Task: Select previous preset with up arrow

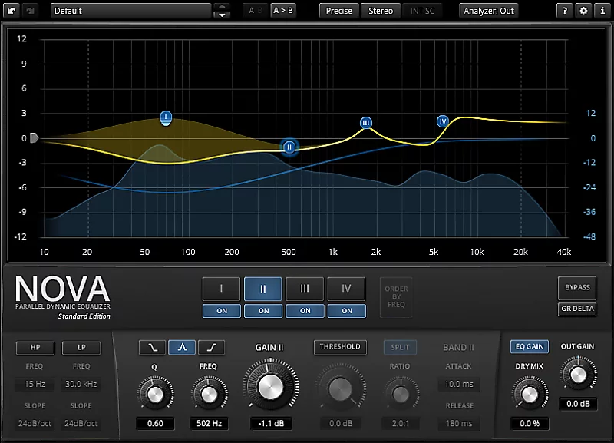Action: coord(222,6)
